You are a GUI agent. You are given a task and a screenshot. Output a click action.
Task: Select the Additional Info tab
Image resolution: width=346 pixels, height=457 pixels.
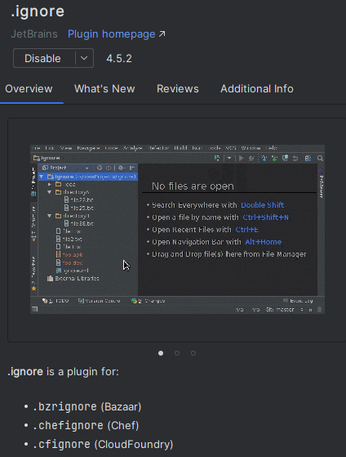point(257,89)
